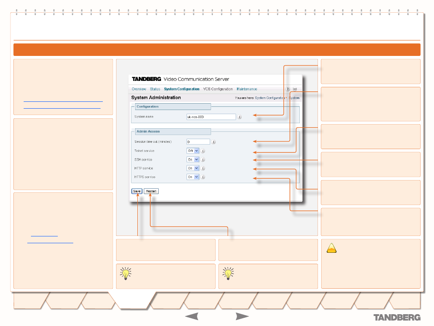The image size is (434, 326).
Task: Open the Telnet service dropdown
Action: 193,151
